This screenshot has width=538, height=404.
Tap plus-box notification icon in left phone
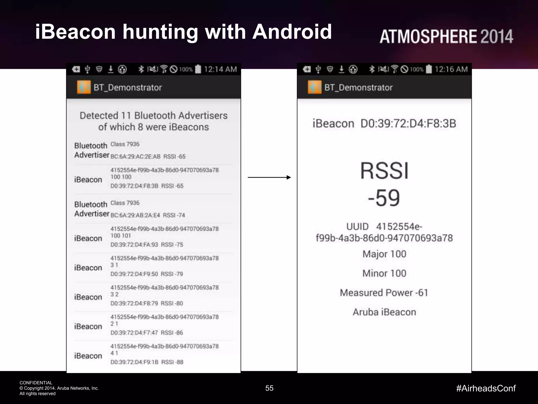tap(76, 69)
